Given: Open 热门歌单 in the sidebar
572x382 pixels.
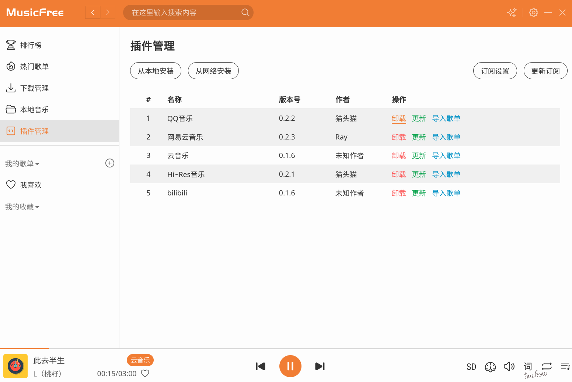Looking at the screenshot, I should coord(59,66).
